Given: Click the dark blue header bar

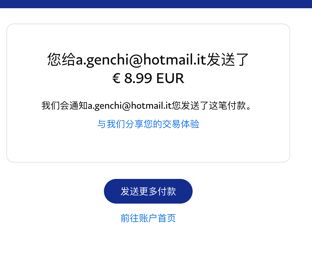Looking at the screenshot, I should click(156, 4).
